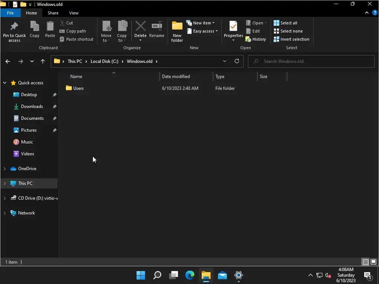Collapse the ribbon with the caret

click(x=367, y=13)
